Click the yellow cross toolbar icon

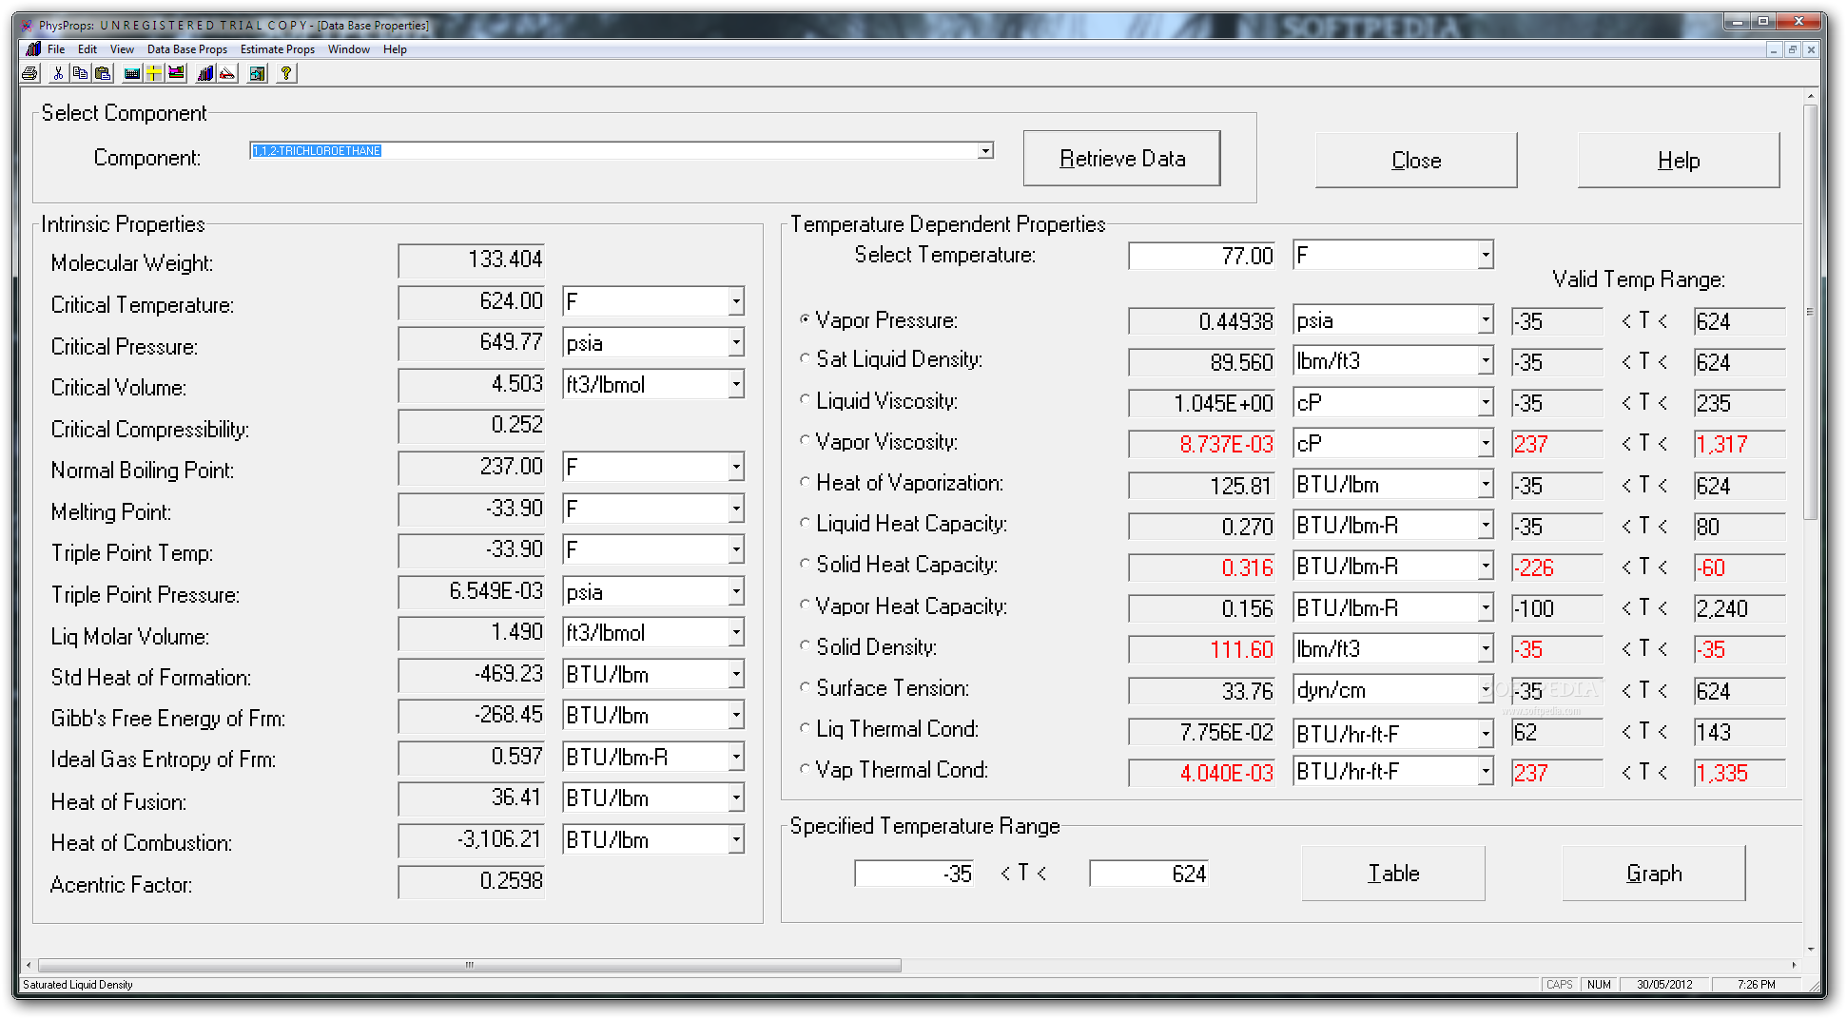click(x=153, y=73)
